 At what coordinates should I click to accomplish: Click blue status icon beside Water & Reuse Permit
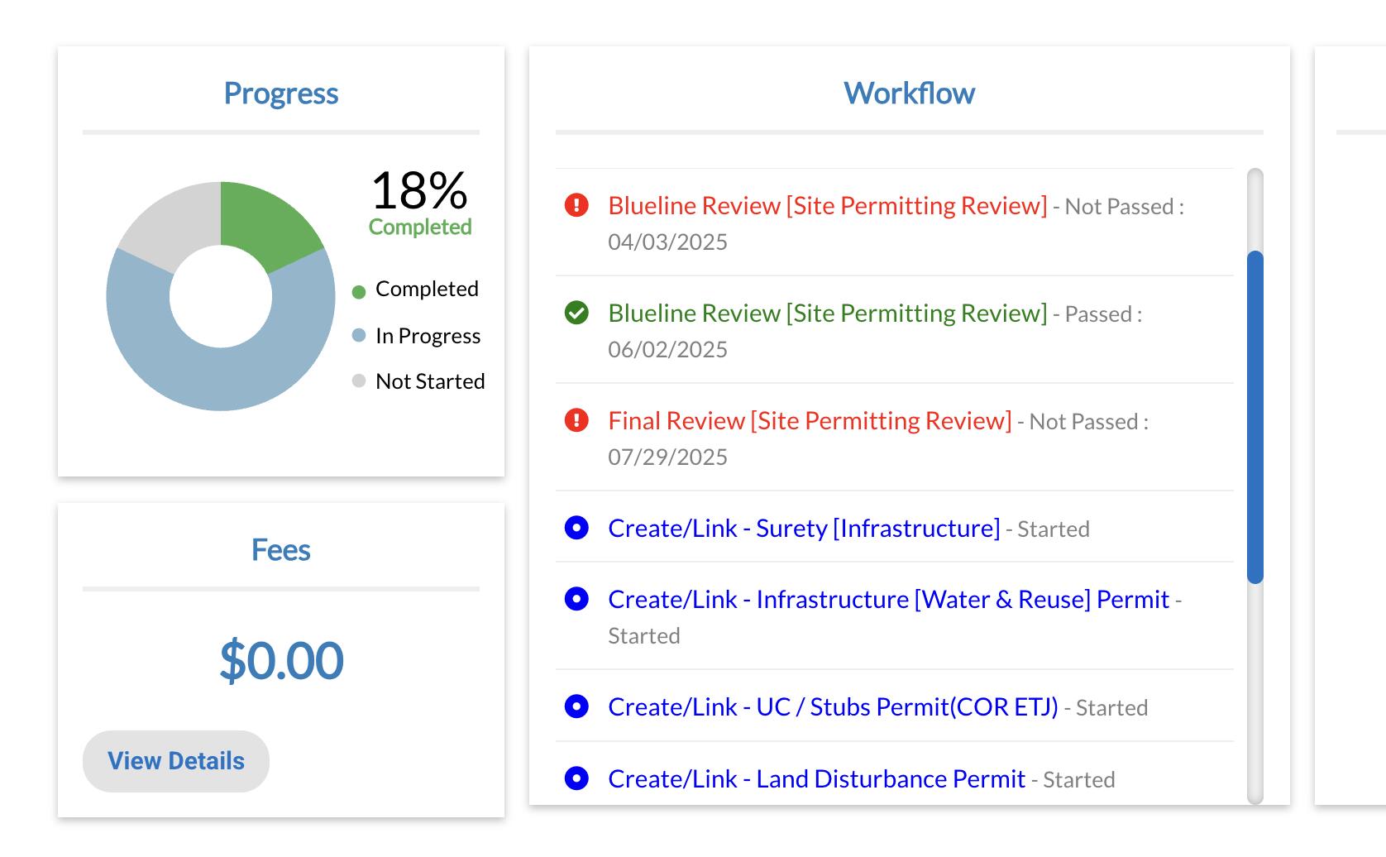[576, 599]
